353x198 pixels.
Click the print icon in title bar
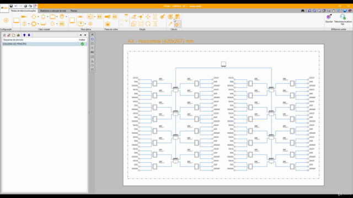coord(25,6)
